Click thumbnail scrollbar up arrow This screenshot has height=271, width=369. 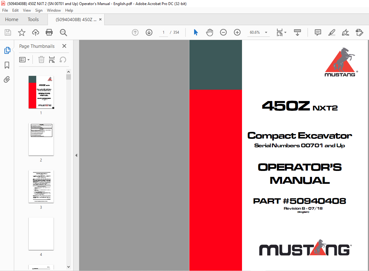(x=68, y=72)
